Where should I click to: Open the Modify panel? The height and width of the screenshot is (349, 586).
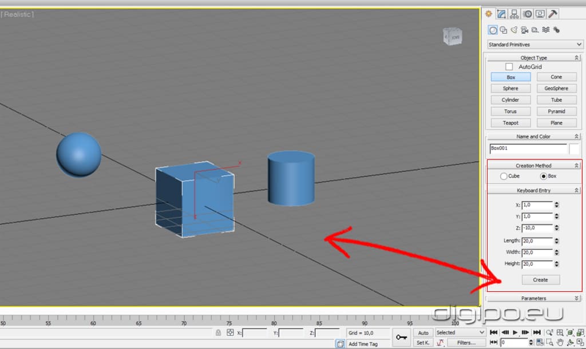point(501,14)
